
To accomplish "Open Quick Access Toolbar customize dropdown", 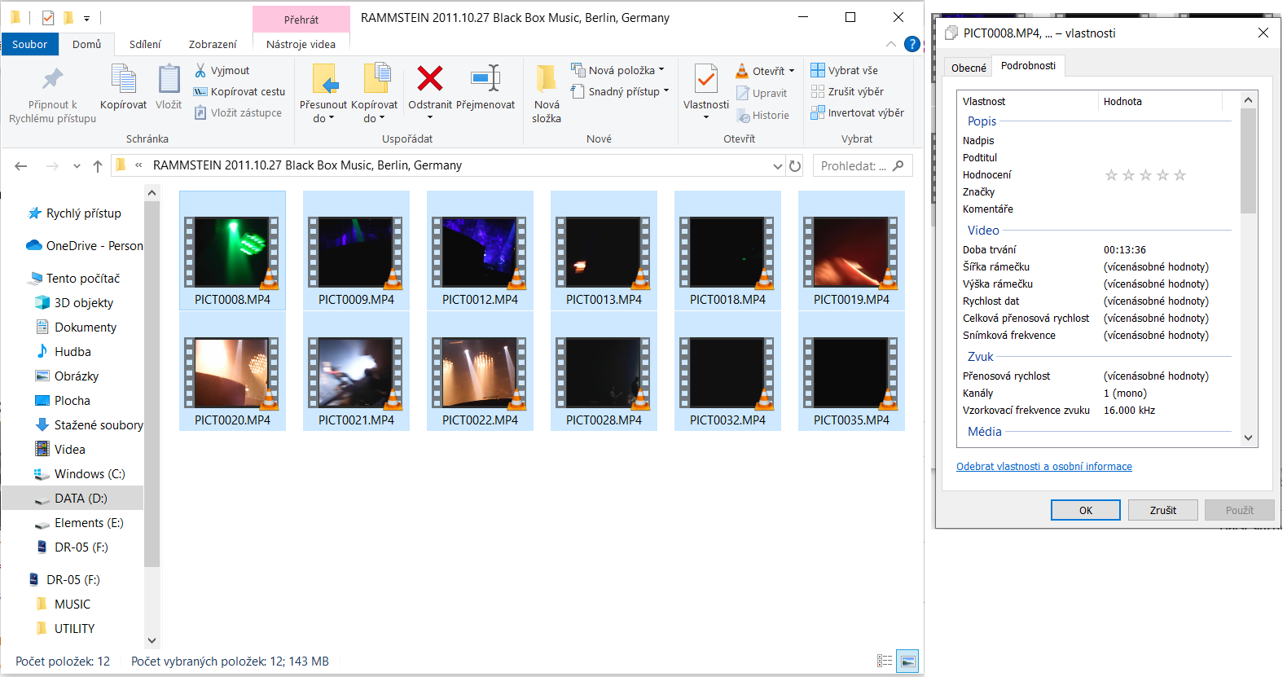I will coord(87,18).
